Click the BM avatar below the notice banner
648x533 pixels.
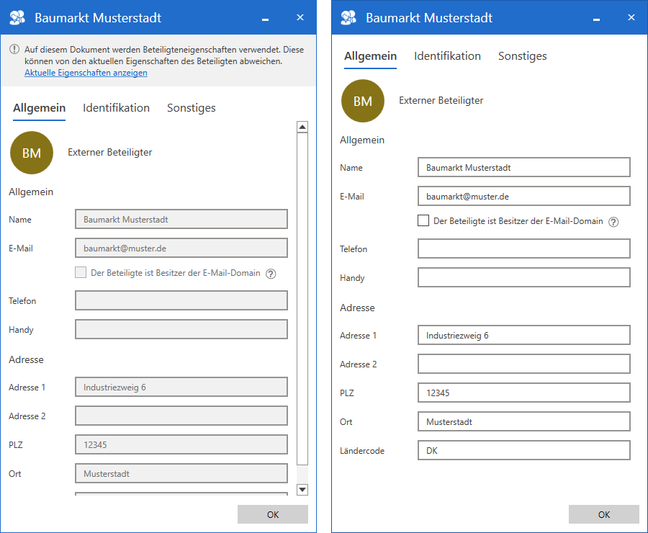[x=32, y=153]
